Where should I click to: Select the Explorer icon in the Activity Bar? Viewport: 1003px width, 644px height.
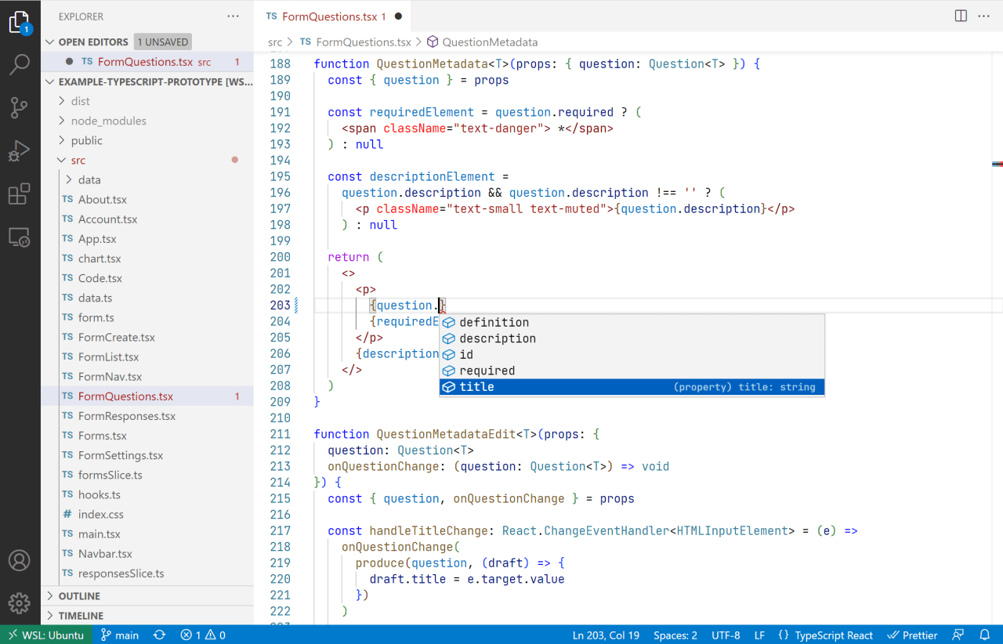(20, 22)
